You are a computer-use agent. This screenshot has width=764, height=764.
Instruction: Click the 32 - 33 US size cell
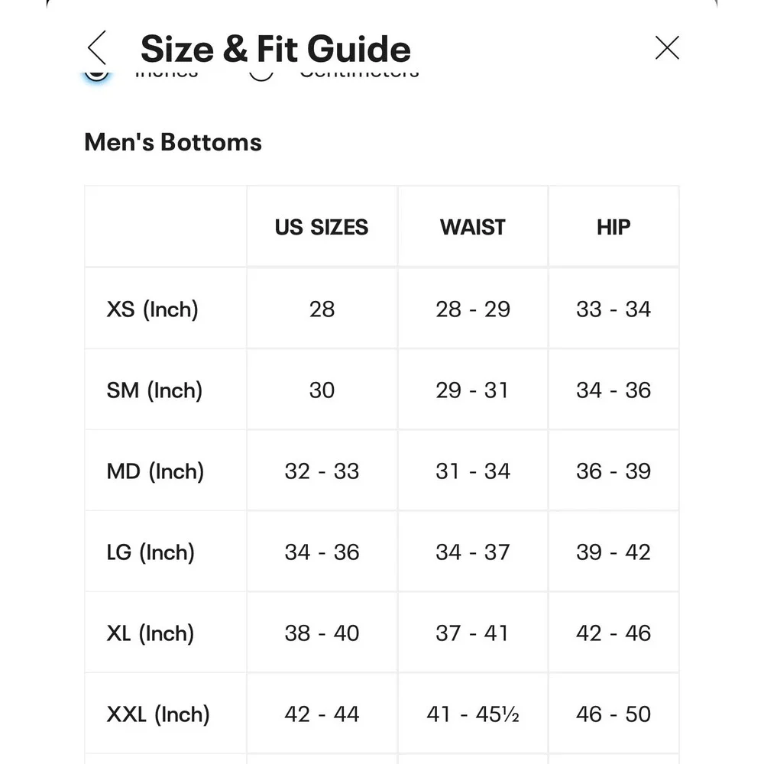322,471
